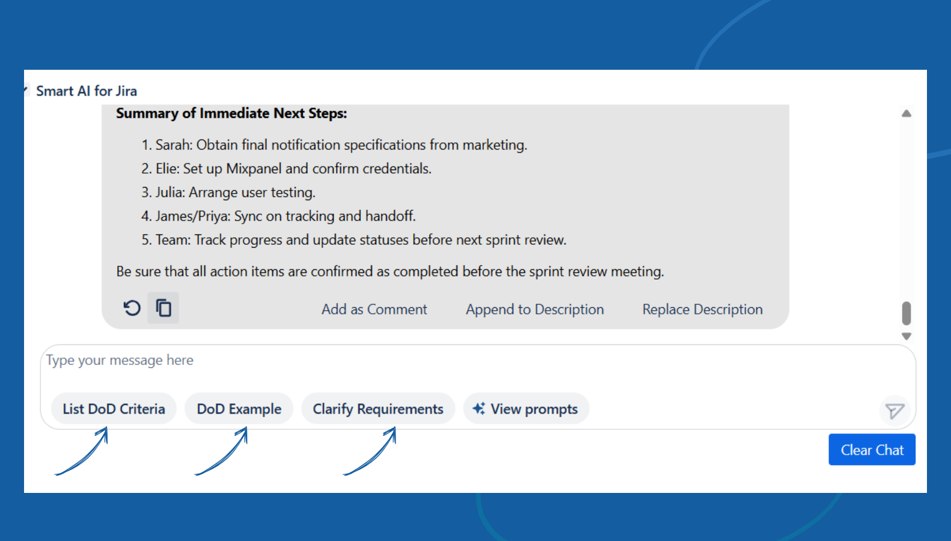Open View prompts with the sparkle icon
This screenshot has height=541, width=951.
pos(526,409)
